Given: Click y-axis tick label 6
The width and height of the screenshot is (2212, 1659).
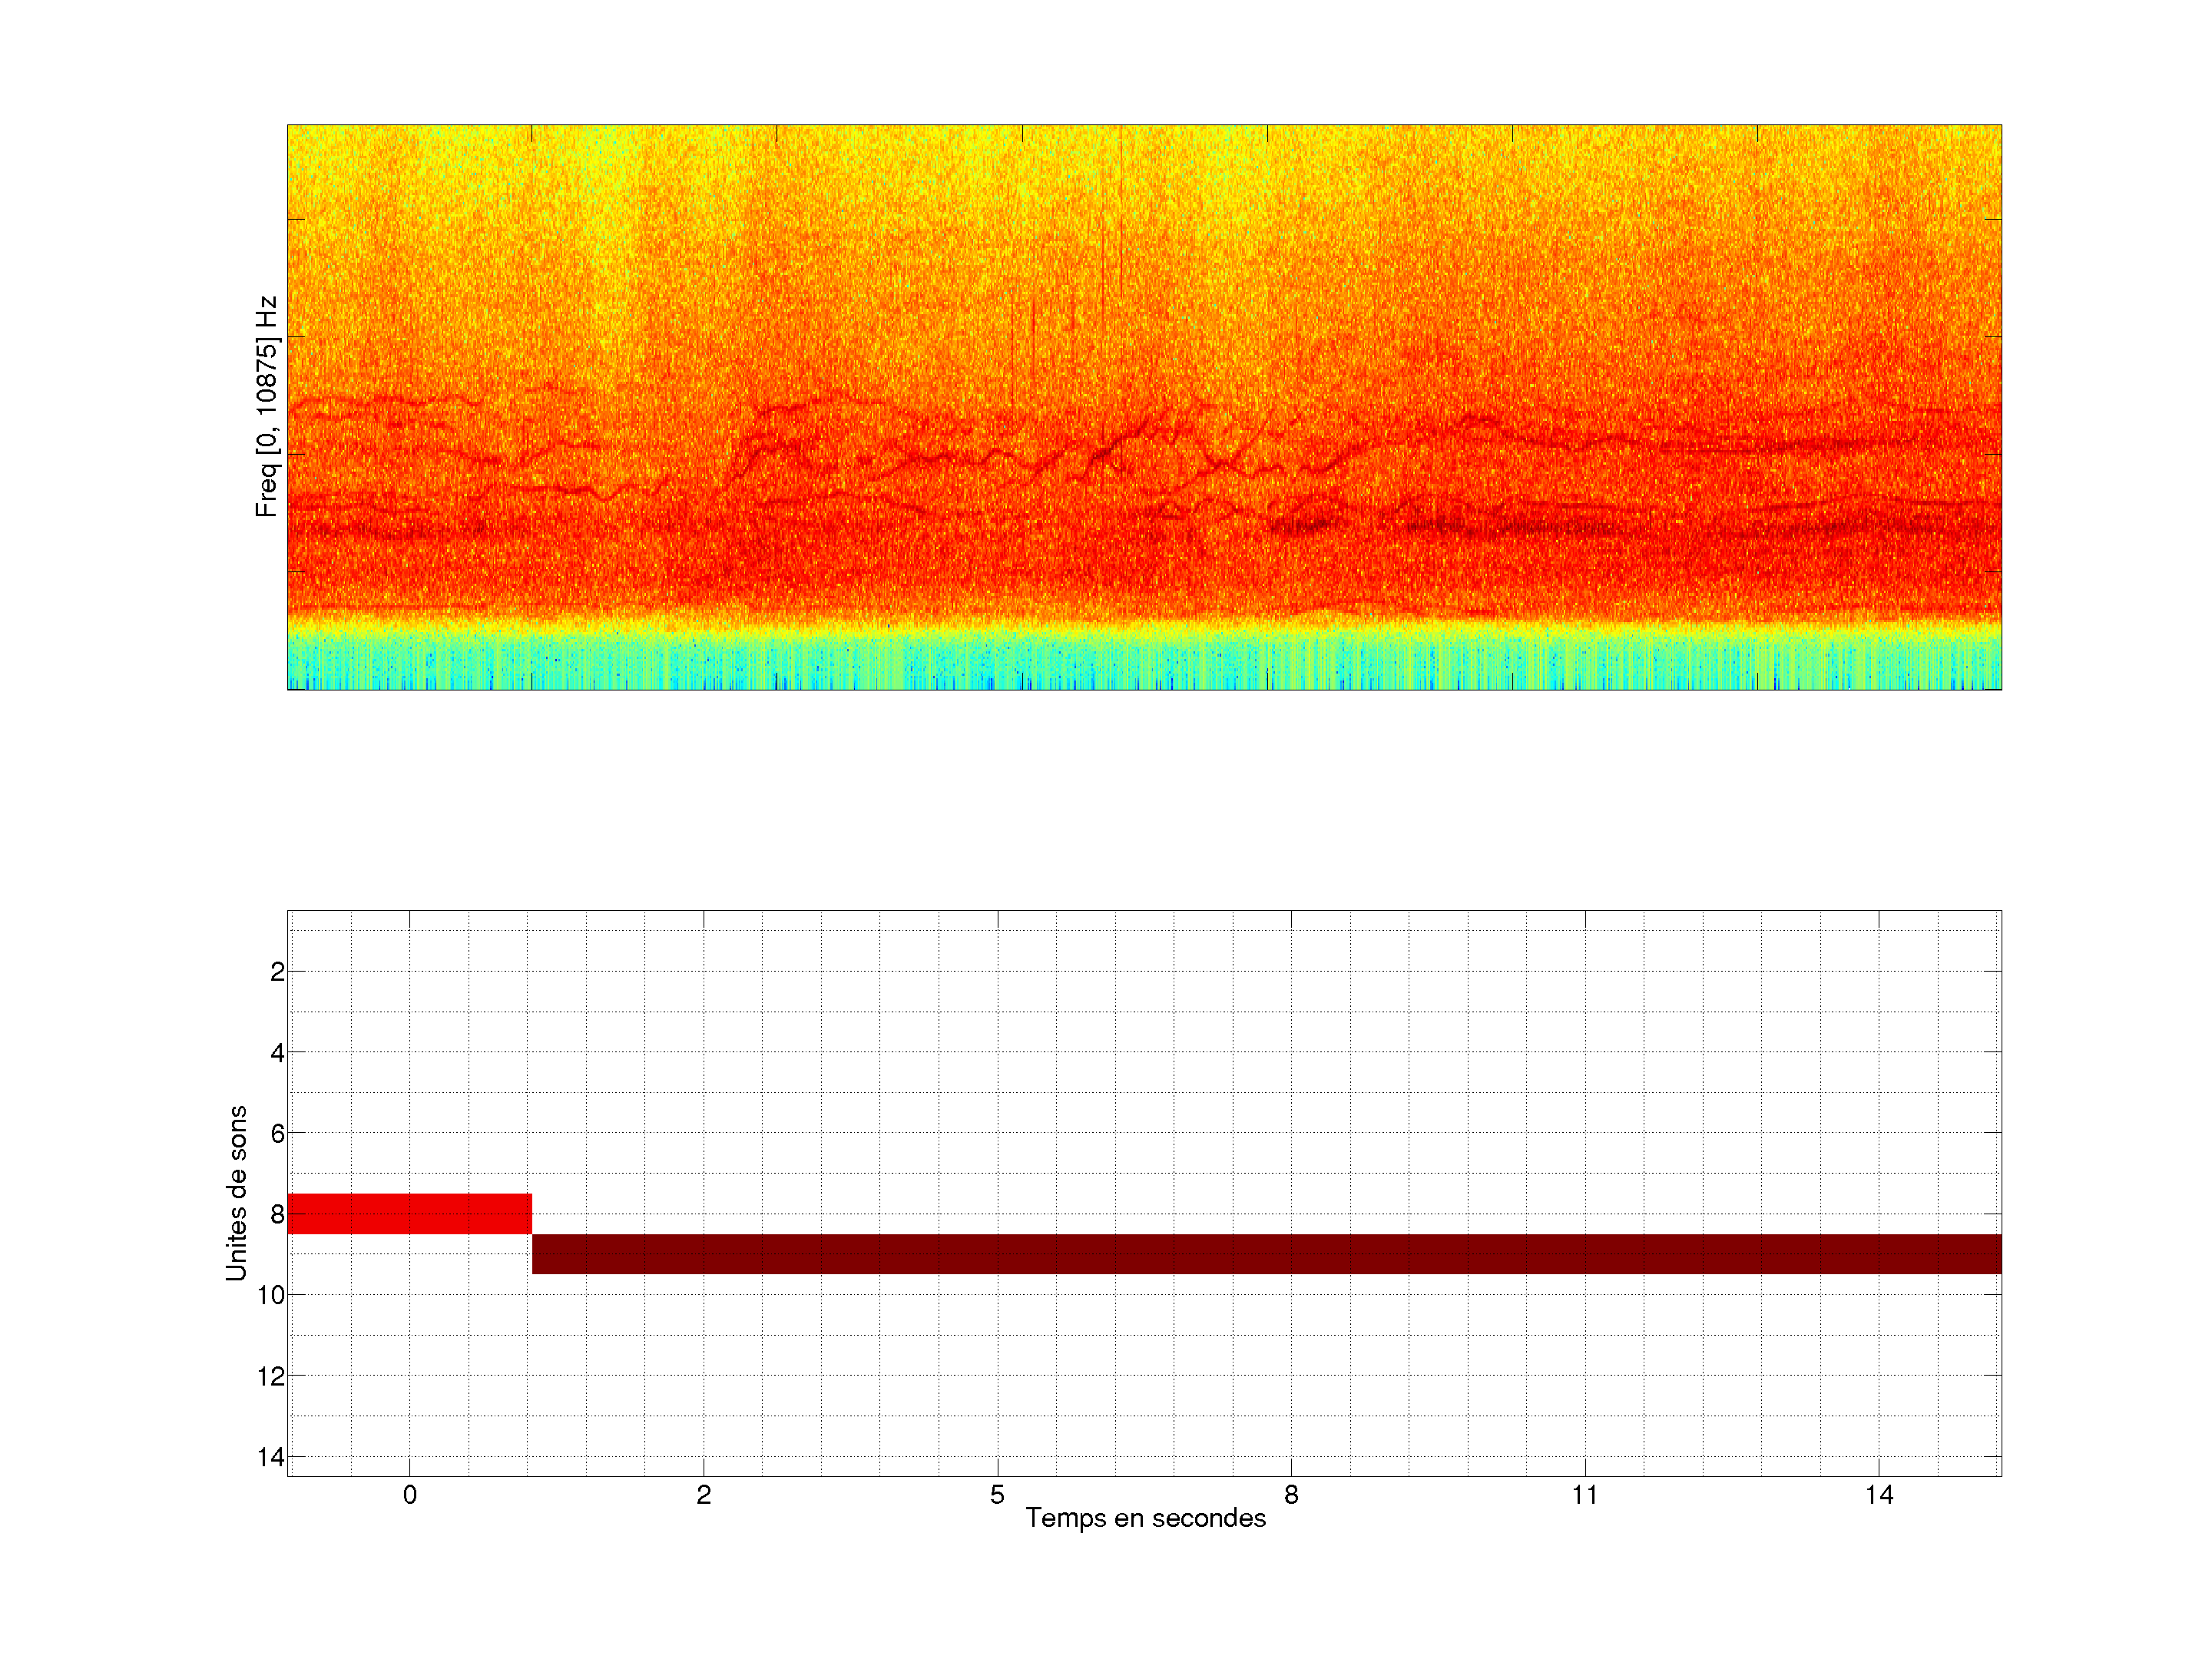Looking at the screenshot, I should pyautogui.click(x=277, y=1134).
